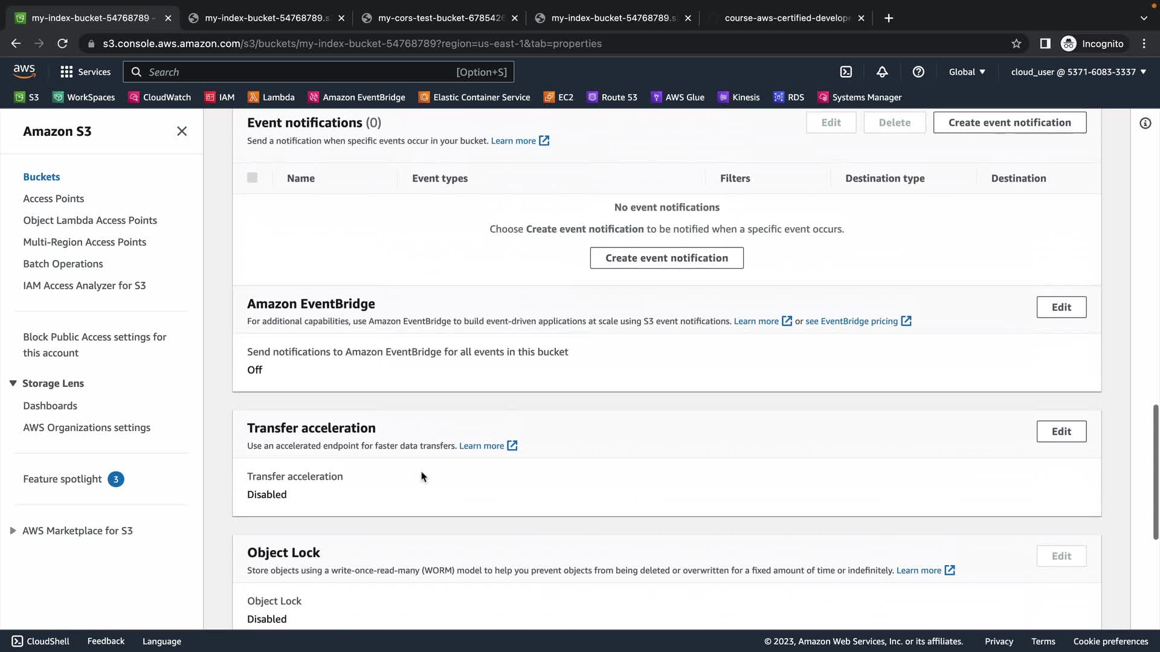Viewport: 1160px width, 652px height.
Task: Click the notifications bell icon
Action: [882, 72]
